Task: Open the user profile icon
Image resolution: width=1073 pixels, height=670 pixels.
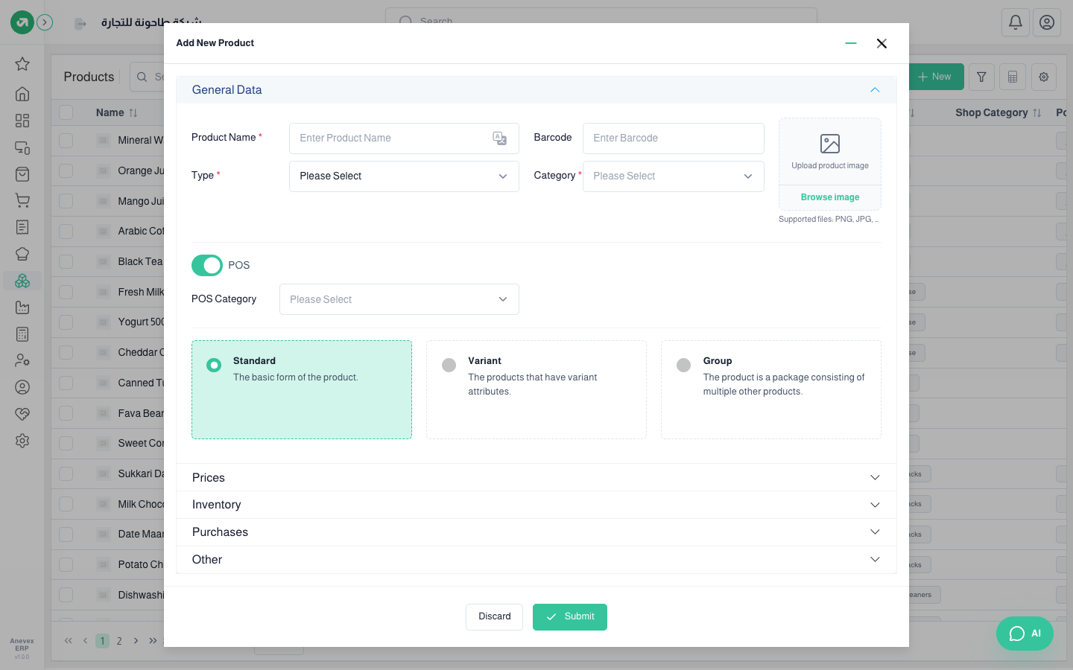Action: [1047, 22]
